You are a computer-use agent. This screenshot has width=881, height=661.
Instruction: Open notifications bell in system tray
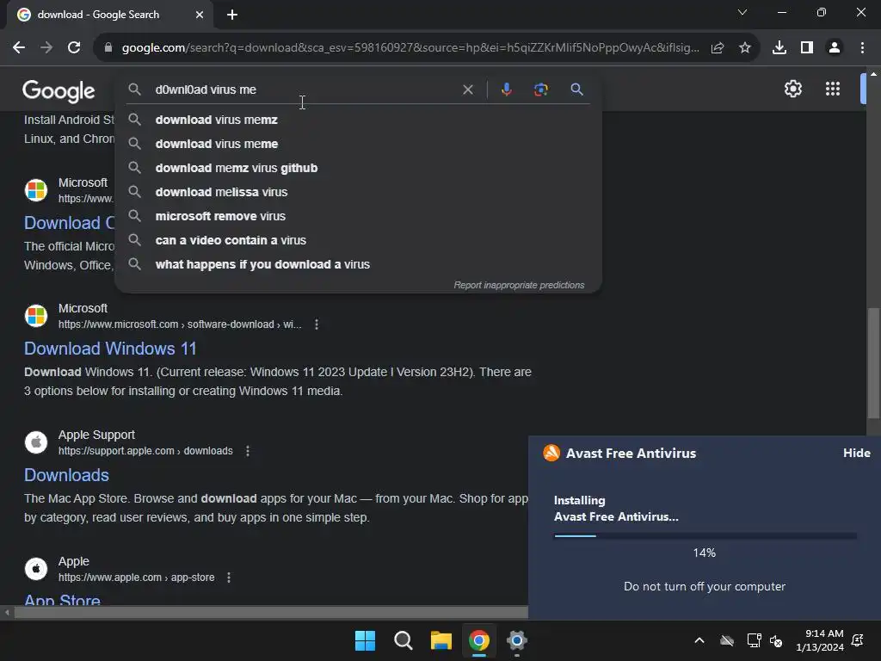point(858,640)
